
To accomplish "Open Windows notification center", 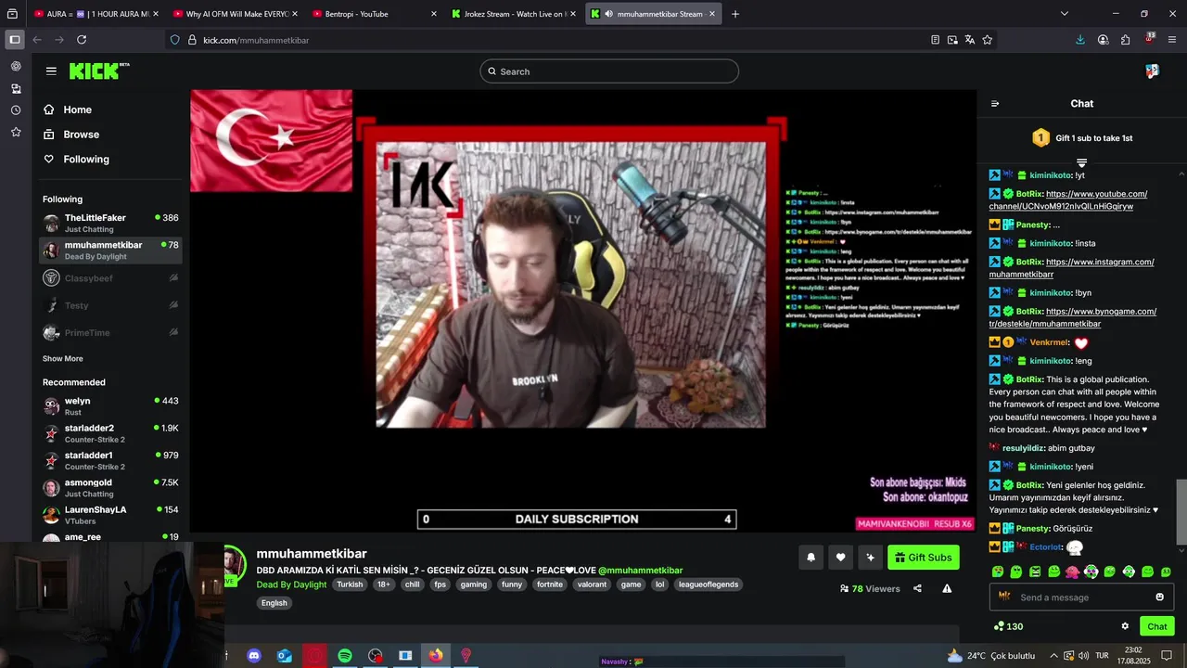I will [x=1167, y=655].
